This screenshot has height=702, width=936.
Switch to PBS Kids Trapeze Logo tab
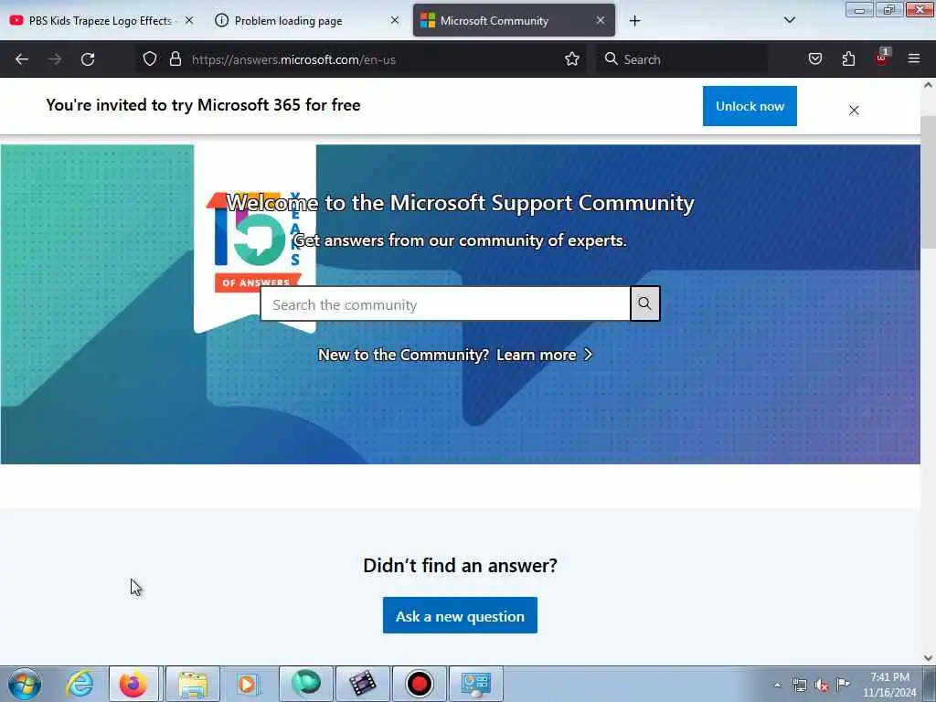coord(101,21)
